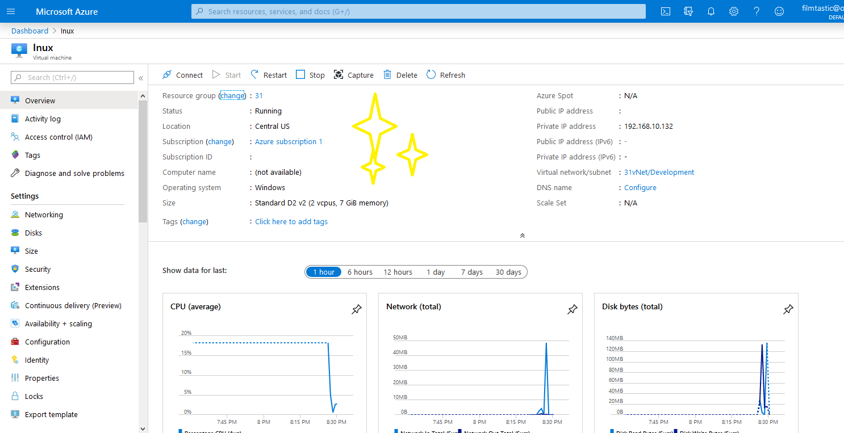Select the 1 hour time range
844x433 pixels.
(324, 272)
